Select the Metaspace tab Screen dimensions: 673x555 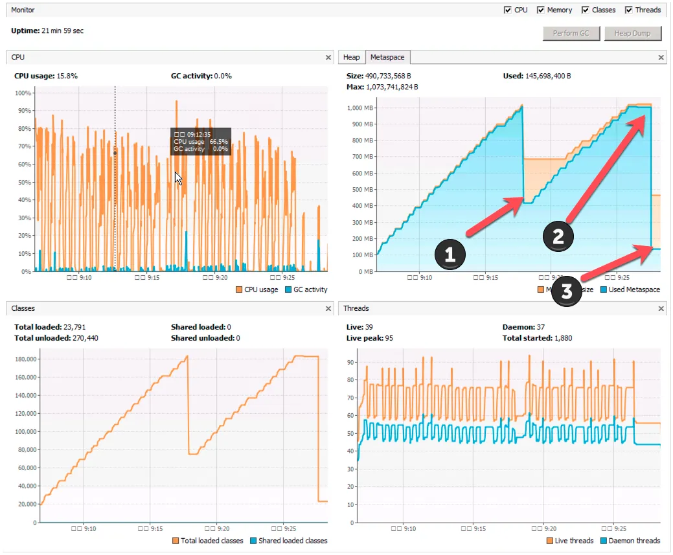point(387,58)
